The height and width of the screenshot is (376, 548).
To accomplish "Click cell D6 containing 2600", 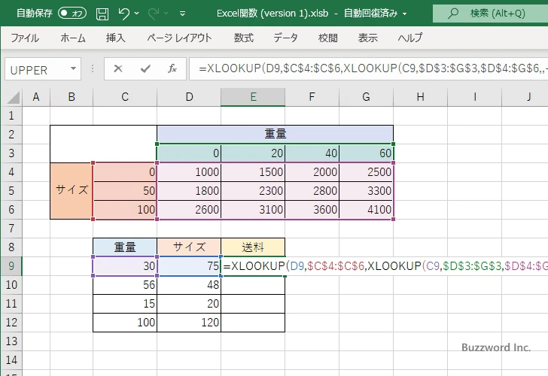I will (x=189, y=210).
